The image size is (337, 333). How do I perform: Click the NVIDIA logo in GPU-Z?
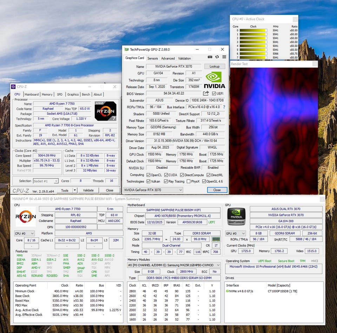click(214, 80)
